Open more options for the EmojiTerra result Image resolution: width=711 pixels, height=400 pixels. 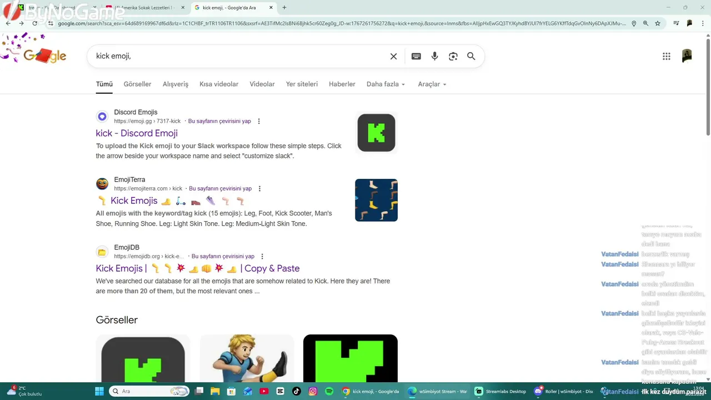[259, 188]
